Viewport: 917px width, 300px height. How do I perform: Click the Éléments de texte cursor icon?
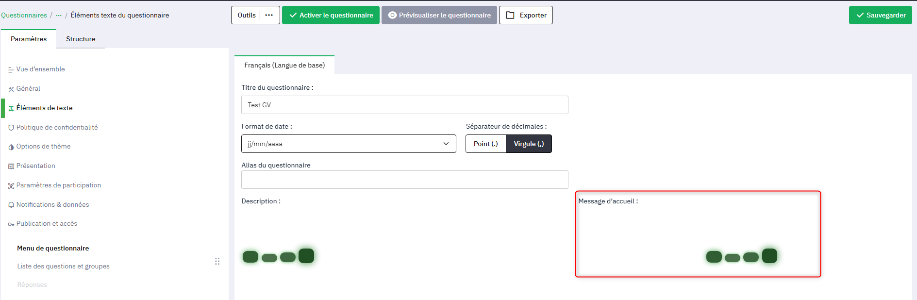11,108
